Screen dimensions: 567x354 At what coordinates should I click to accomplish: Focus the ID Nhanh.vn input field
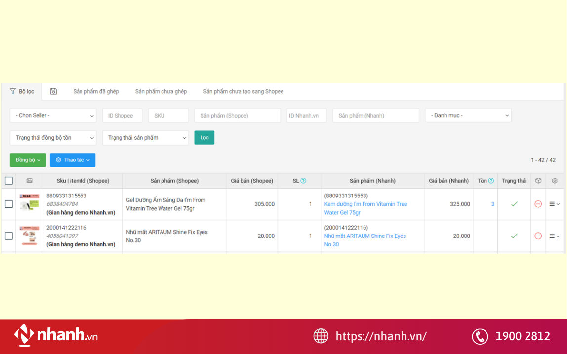pyautogui.click(x=307, y=116)
